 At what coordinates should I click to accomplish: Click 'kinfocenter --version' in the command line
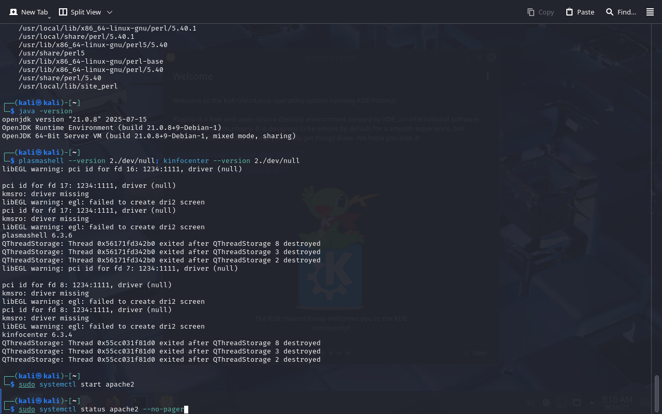pyautogui.click(x=207, y=161)
